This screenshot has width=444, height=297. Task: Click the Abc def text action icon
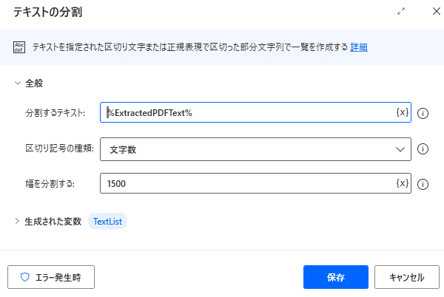pos(19,47)
